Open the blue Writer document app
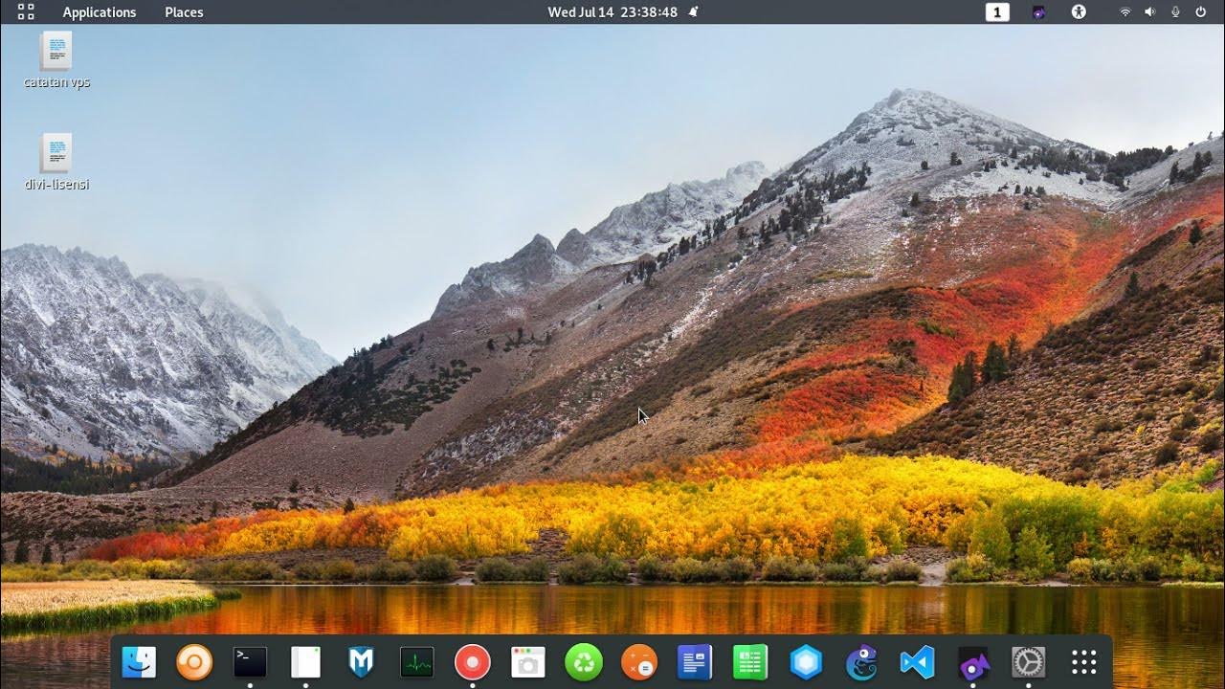Image resolution: width=1225 pixels, height=689 pixels. click(695, 661)
